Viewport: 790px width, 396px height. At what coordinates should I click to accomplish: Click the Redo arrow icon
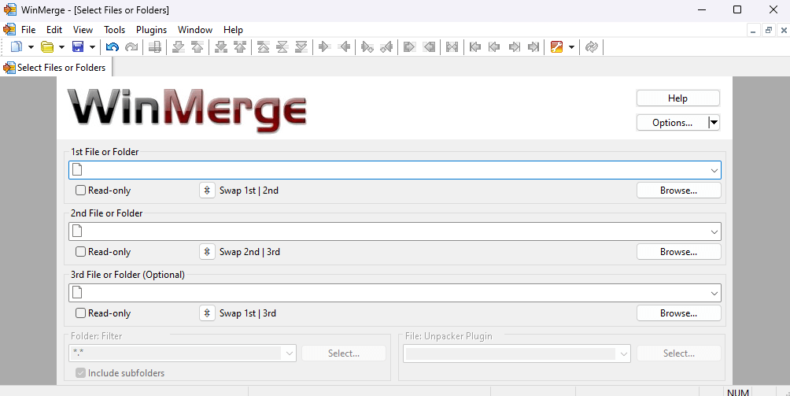point(131,47)
